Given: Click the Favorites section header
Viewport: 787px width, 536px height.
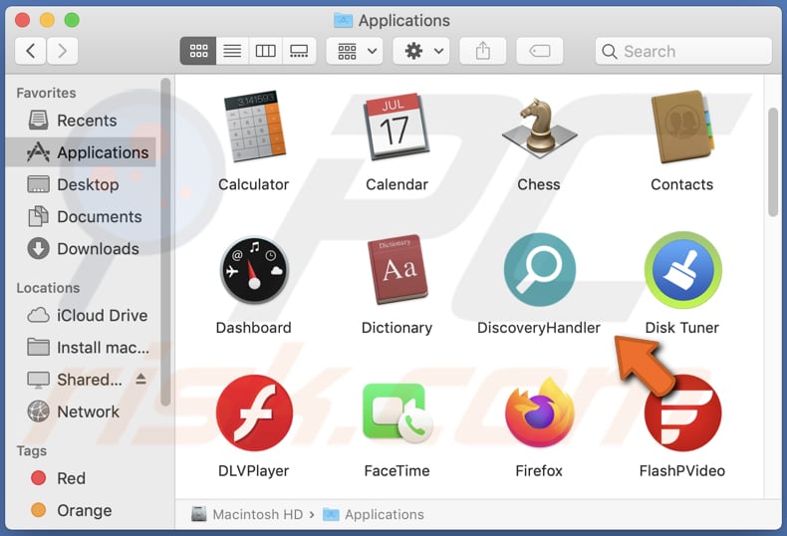Looking at the screenshot, I should coord(46,93).
